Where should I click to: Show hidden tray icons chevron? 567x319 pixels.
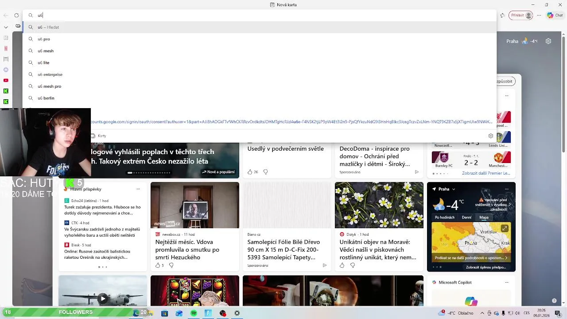(x=483, y=313)
